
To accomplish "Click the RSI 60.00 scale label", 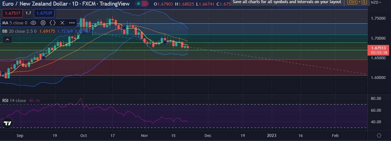I will [376, 110].
